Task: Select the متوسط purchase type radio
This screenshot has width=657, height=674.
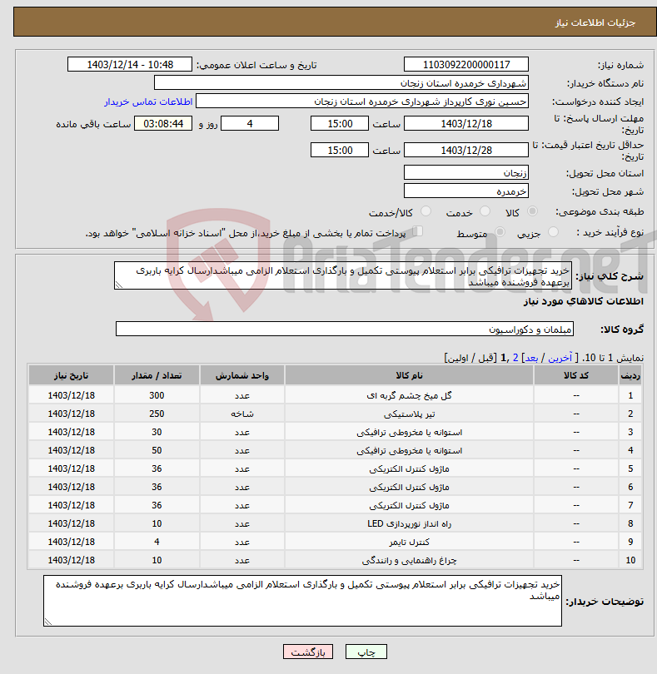Action: [500, 231]
